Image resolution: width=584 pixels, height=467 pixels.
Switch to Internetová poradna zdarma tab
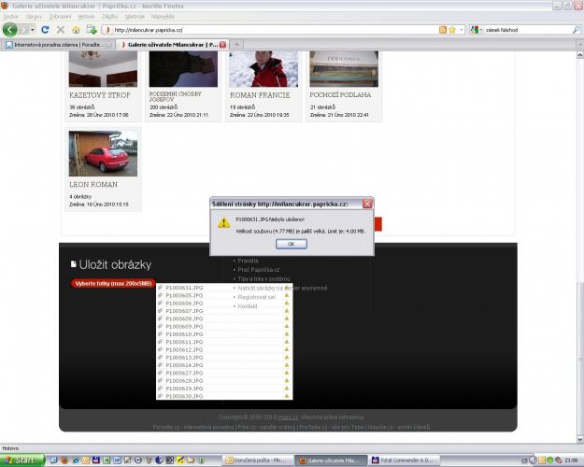point(58,45)
